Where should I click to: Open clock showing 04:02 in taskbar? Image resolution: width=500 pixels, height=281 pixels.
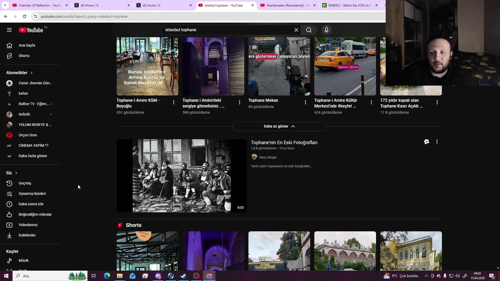(x=477, y=276)
